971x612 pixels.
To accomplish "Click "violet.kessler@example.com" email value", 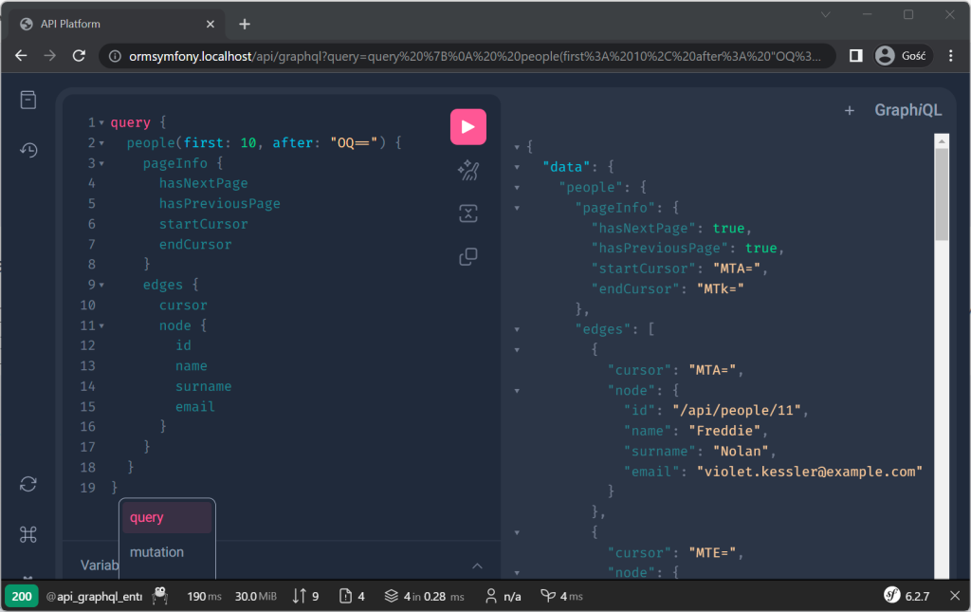I will pyautogui.click(x=810, y=472).
